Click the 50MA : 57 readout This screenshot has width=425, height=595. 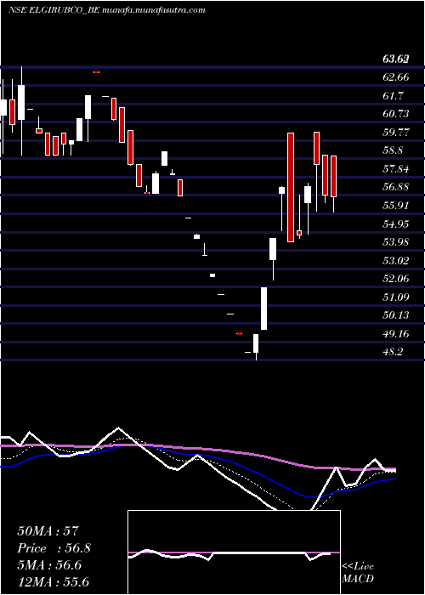tap(48, 531)
